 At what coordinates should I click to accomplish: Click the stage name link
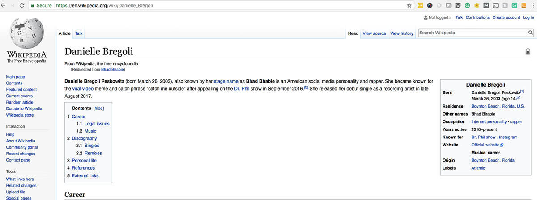point(226,81)
